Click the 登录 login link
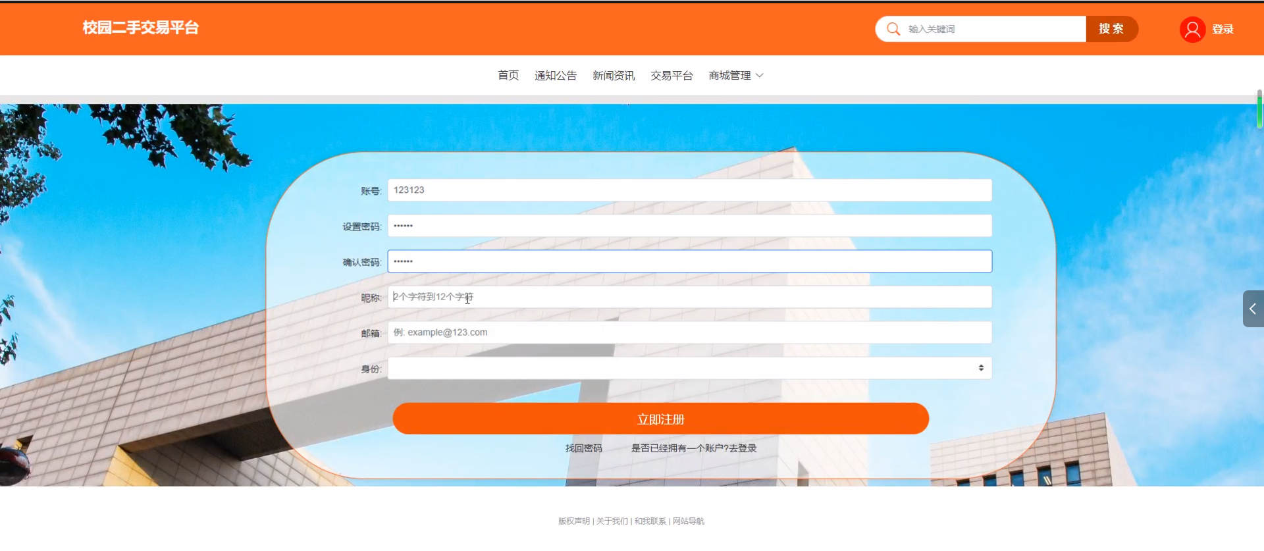 click(1223, 29)
